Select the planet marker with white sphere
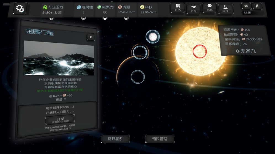This screenshot has height=154, width=275. [153, 37]
